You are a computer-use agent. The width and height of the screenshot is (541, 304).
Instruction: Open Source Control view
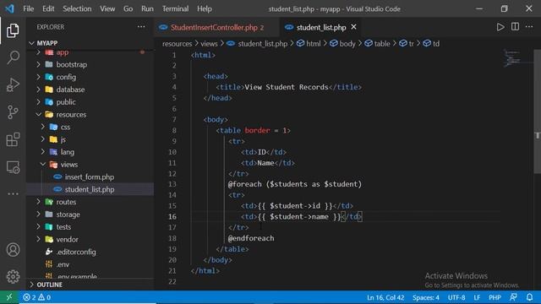pos(13,112)
